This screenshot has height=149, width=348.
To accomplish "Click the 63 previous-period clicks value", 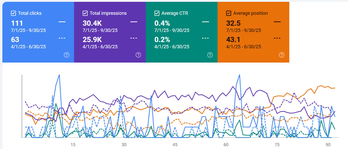I will pyautogui.click(x=15, y=39).
